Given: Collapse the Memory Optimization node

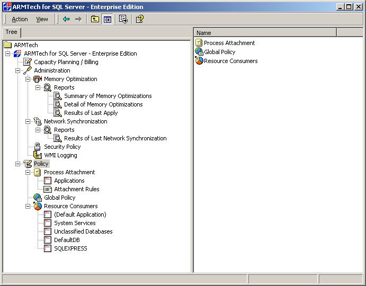Looking at the screenshot, I should (x=28, y=79).
